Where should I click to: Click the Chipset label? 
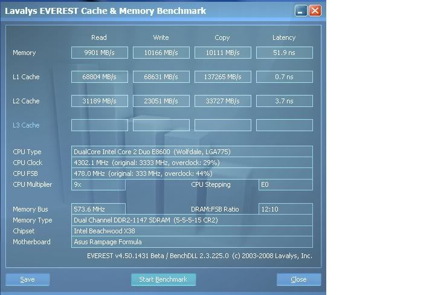24,231
